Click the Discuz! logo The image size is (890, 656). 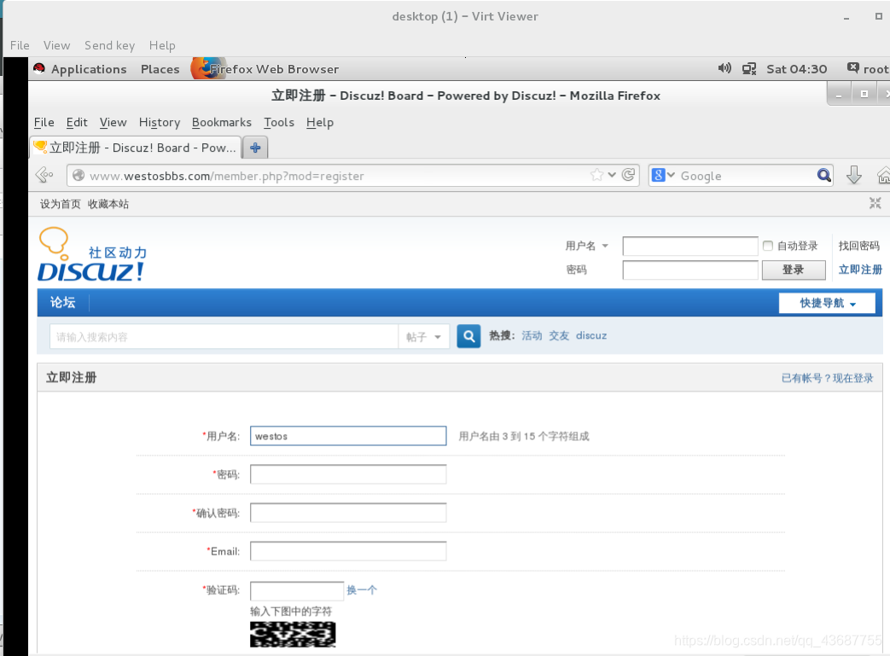point(92,255)
